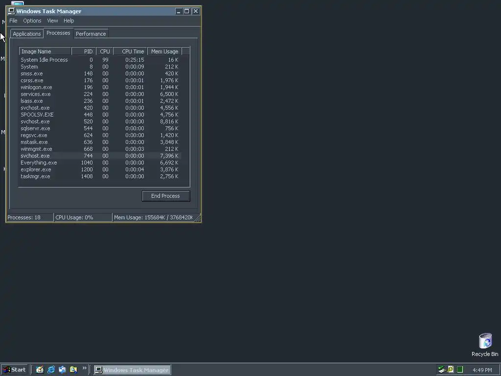Switch to the Performance tab
This screenshot has width=501, height=376.
[x=91, y=34]
